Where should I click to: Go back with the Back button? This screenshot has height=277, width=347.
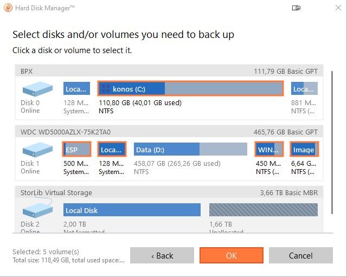(162, 255)
